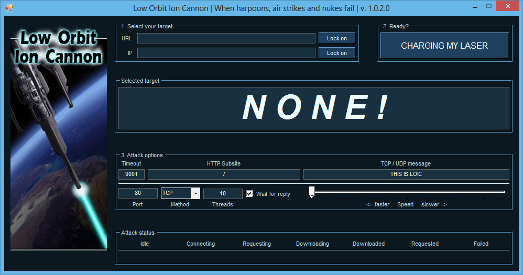Screen dimensions: 523x275
Task: Click the NONE! selected target display
Action: pyautogui.click(x=314, y=108)
